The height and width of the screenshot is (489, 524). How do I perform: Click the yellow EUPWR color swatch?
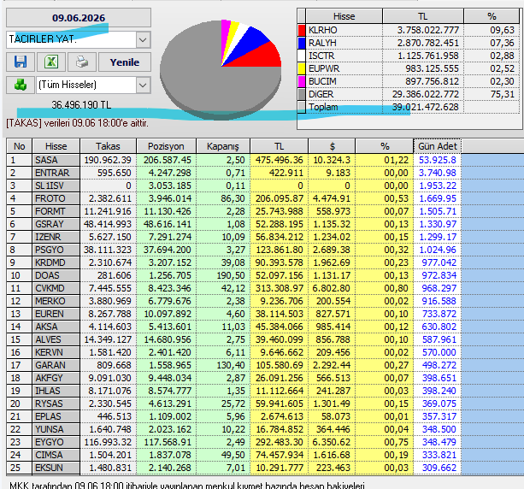pos(302,68)
